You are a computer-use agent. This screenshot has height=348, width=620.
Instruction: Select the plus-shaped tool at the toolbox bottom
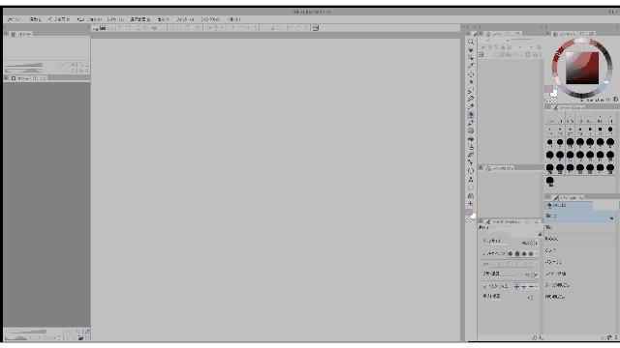471,204
